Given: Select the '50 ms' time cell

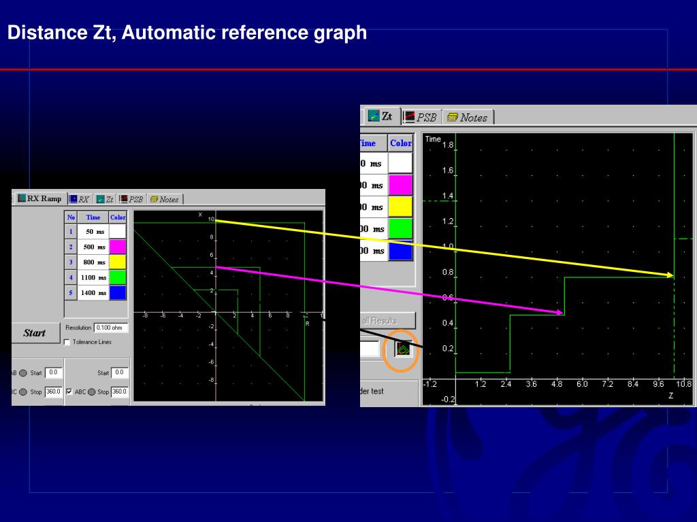Looking at the screenshot, I should [93, 231].
